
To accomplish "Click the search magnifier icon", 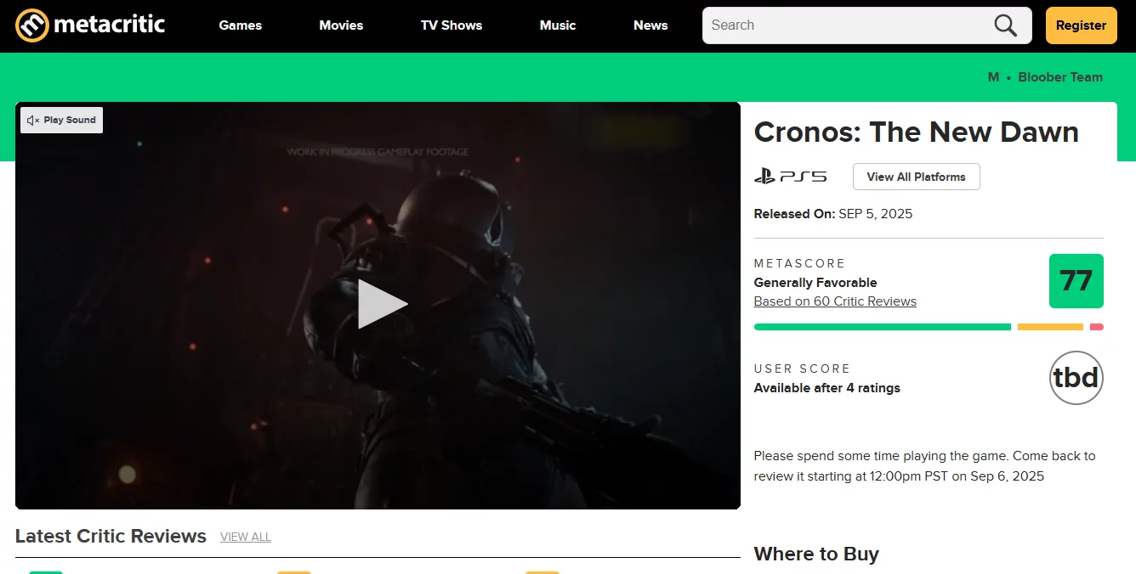I will coord(1005,25).
